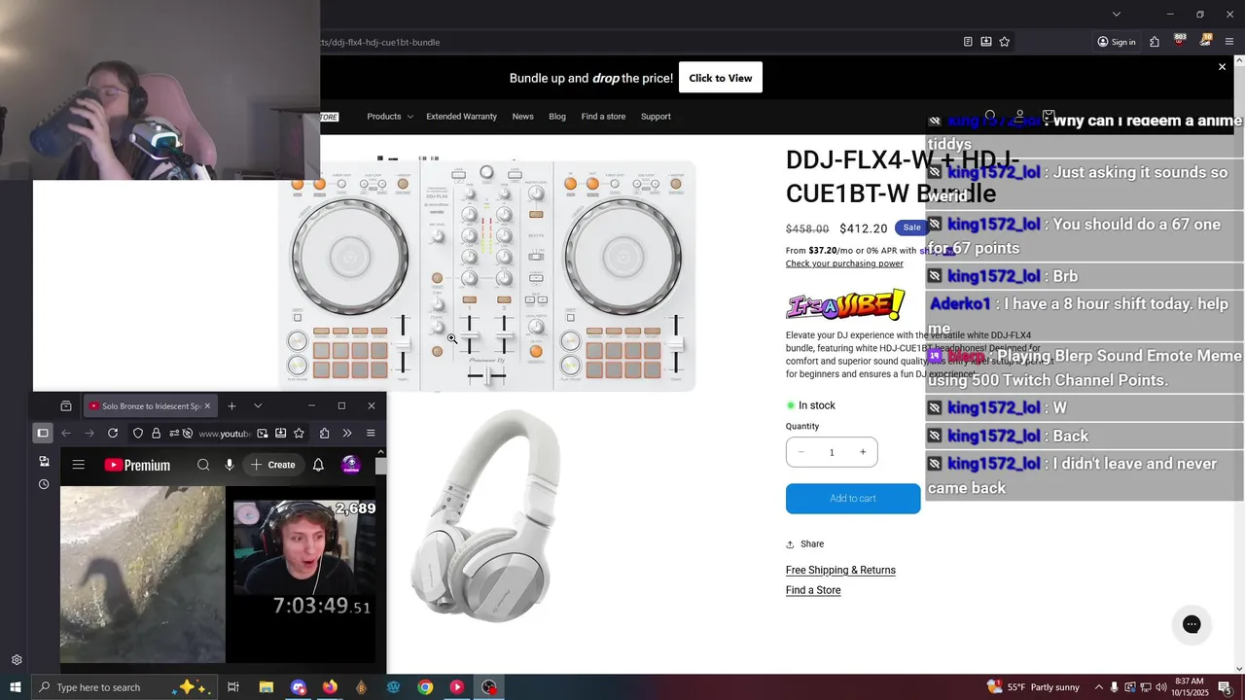Open Check your purchasing power link

(844, 263)
